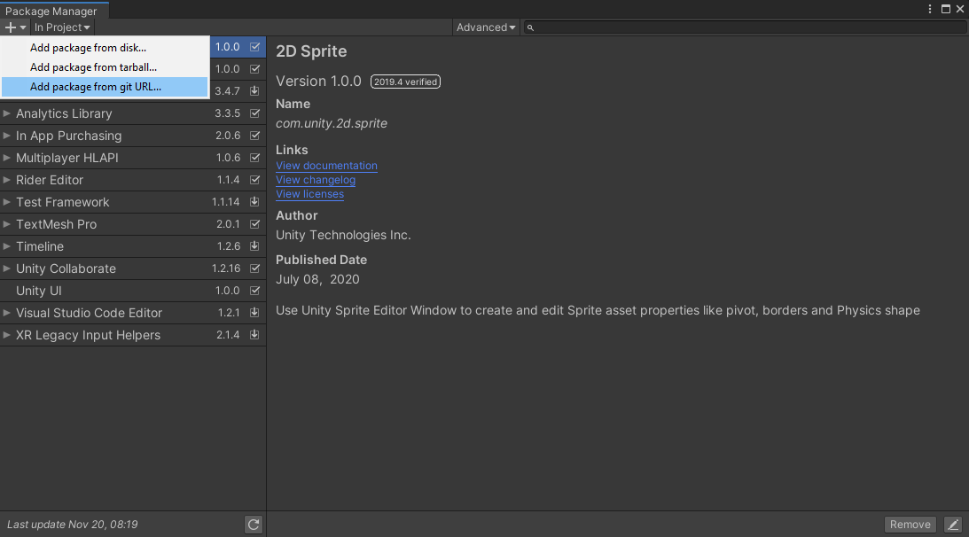This screenshot has height=537, width=969.
Task: Click the download arrow icon beside Timeline
Action: click(x=254, y=246)
